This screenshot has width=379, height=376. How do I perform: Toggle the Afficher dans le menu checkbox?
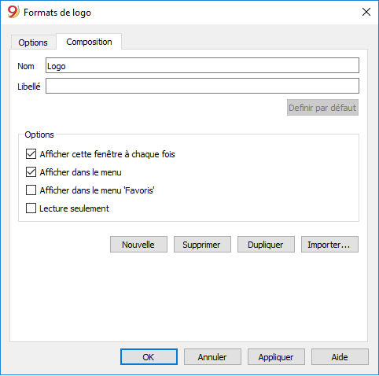tap(31, 172)
